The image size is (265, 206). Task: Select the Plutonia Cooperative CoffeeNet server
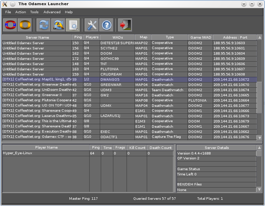tap(129, 100)
